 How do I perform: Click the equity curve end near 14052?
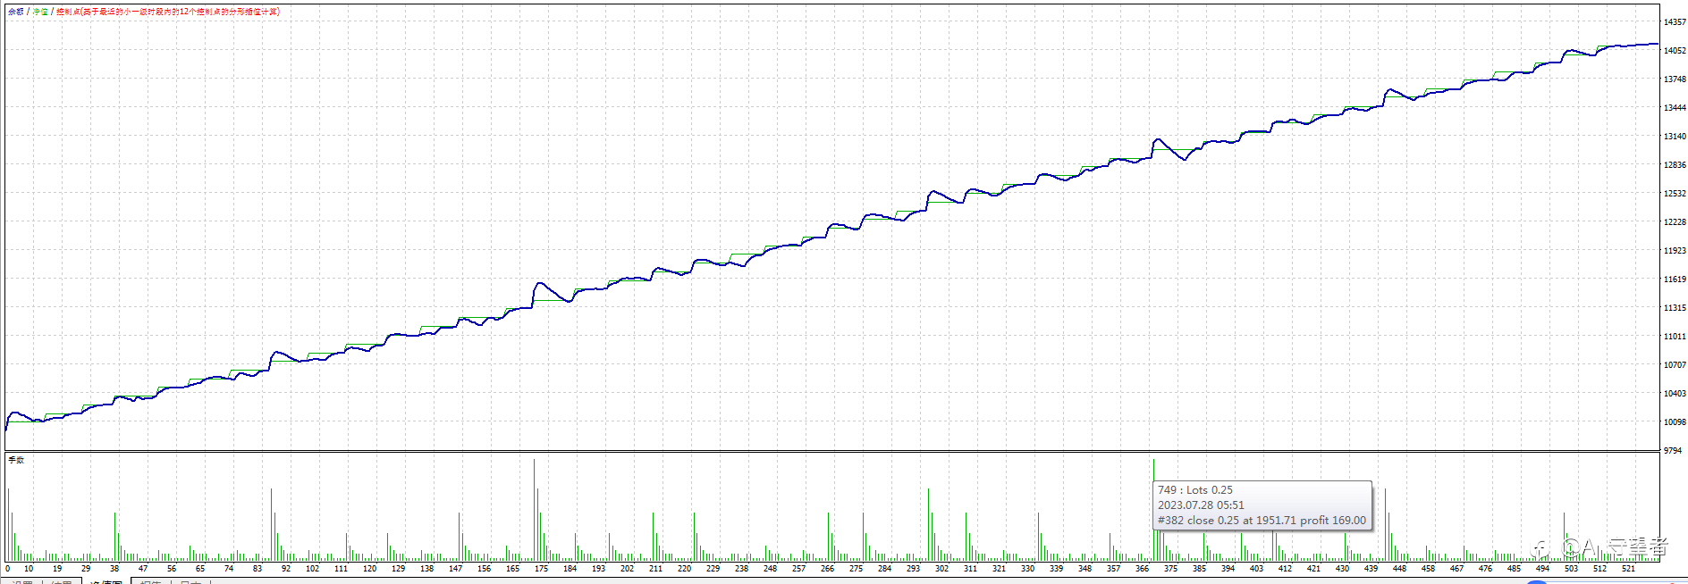coord(1656,44)
